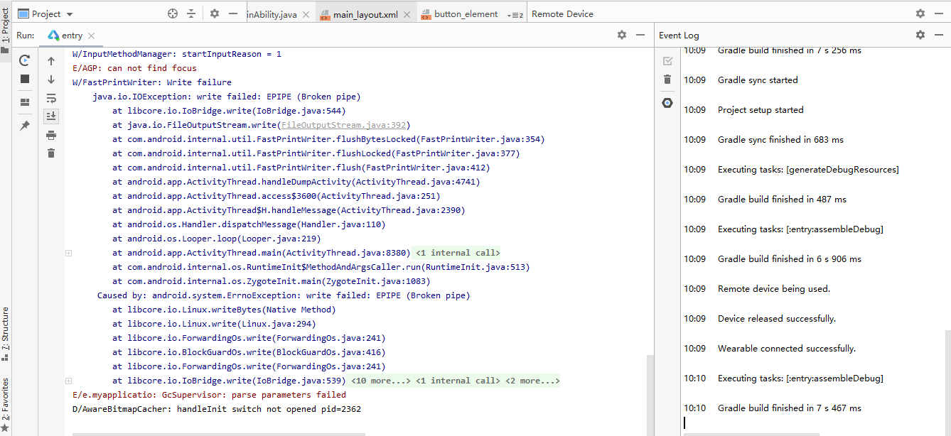
Task: Select GcSupervisor parse parameters failed line
Action: pos(209,395)
